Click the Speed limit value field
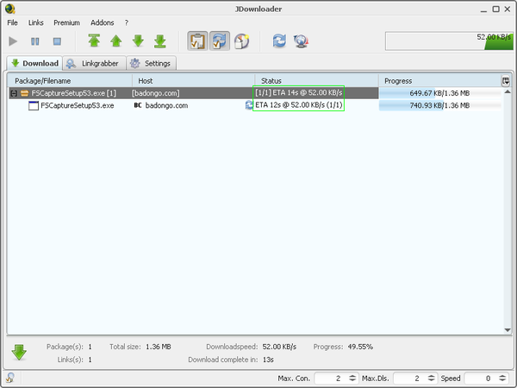The width and height of the screenshot is (517, 388). click(x=481, y=379)
